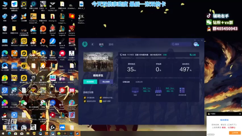Click the 路由器 router device icon
The image size is (242, 136).
point(158,90)
